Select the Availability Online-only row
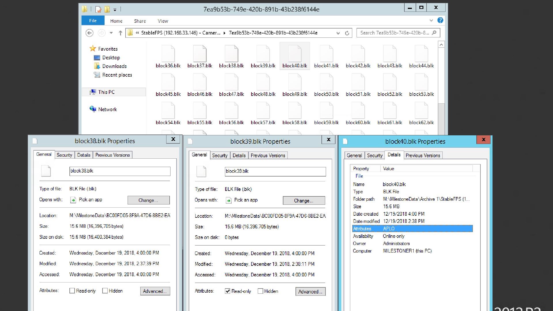The image size is (553, 311). (x=412, y=236)
